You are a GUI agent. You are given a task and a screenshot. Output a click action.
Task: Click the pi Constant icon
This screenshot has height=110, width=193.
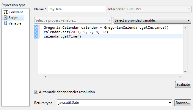pyautogui.click(x=6, y=12)
